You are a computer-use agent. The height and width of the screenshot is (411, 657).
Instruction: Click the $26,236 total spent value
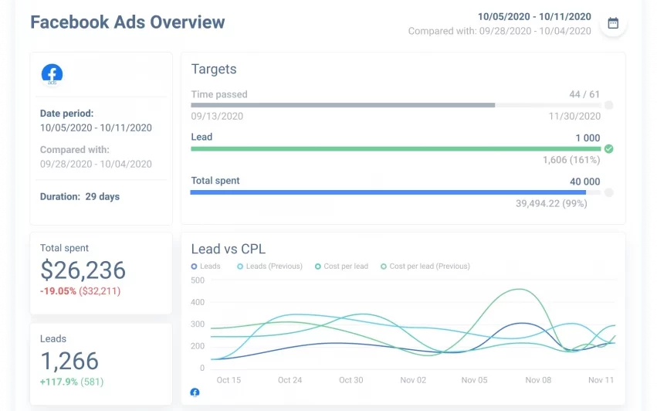pyautogui.click(x=83, y=270)
